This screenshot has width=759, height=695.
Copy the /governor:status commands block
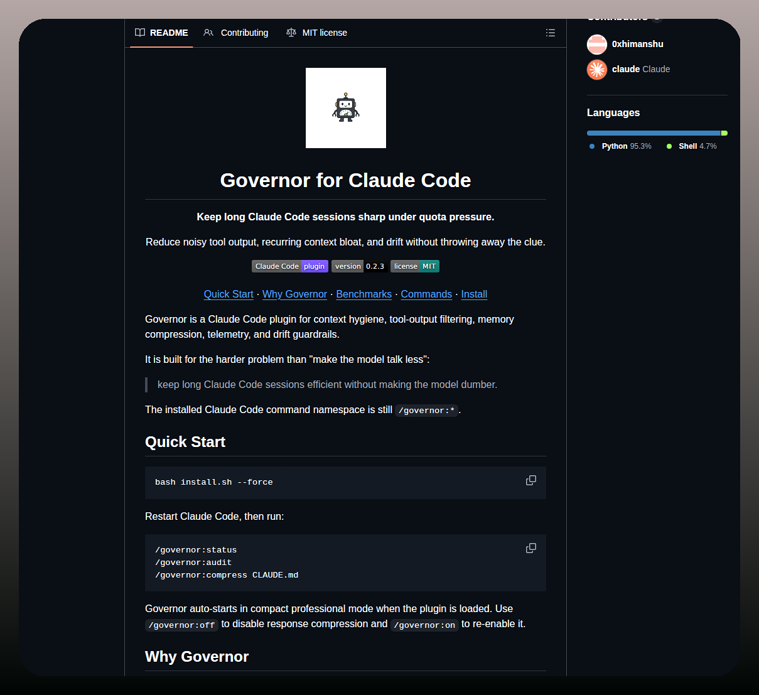tap(531, 548)
